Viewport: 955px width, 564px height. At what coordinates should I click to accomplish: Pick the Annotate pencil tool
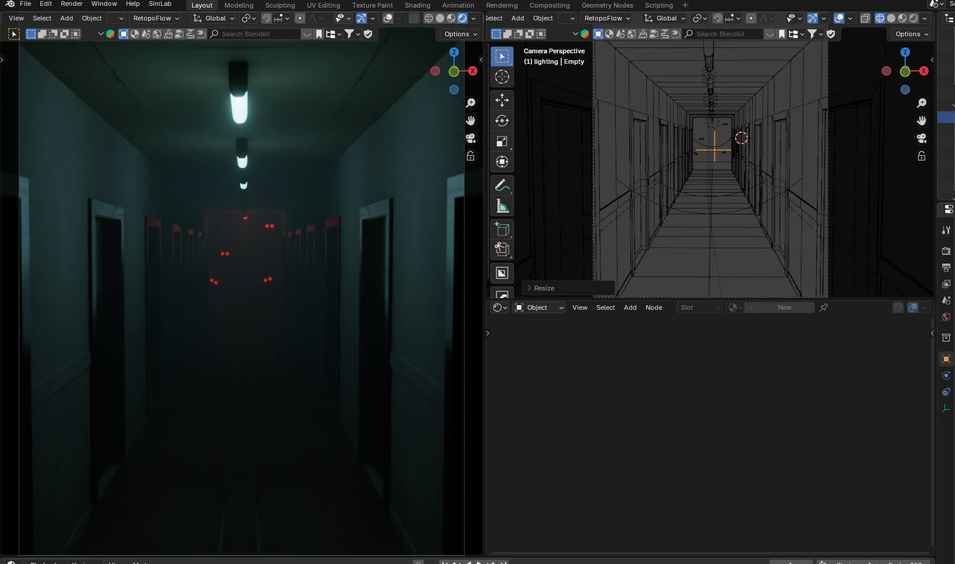pos(502,185)
